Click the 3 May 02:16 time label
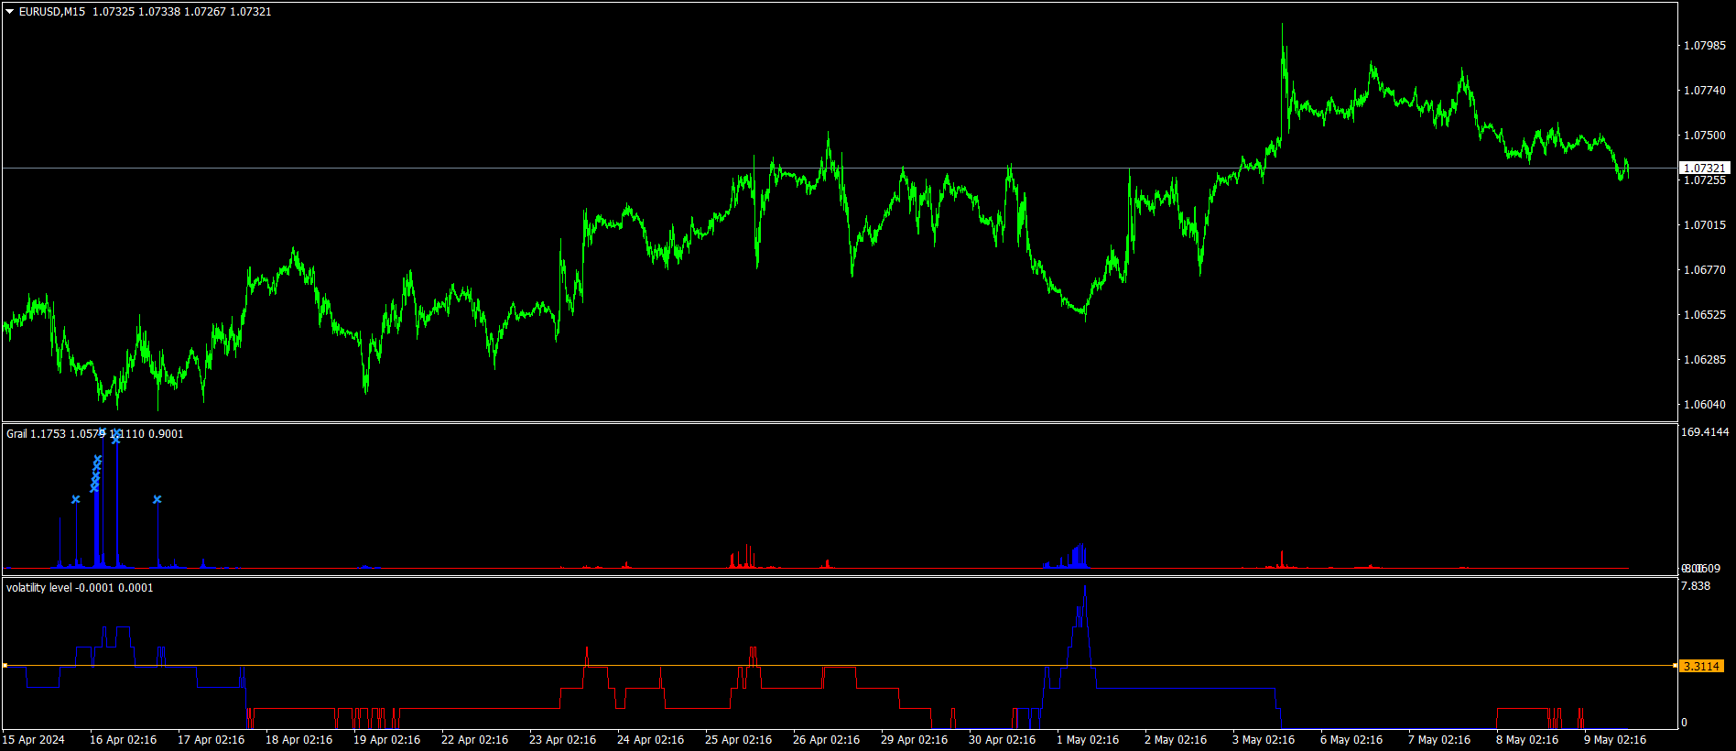 pos(1264,740)
